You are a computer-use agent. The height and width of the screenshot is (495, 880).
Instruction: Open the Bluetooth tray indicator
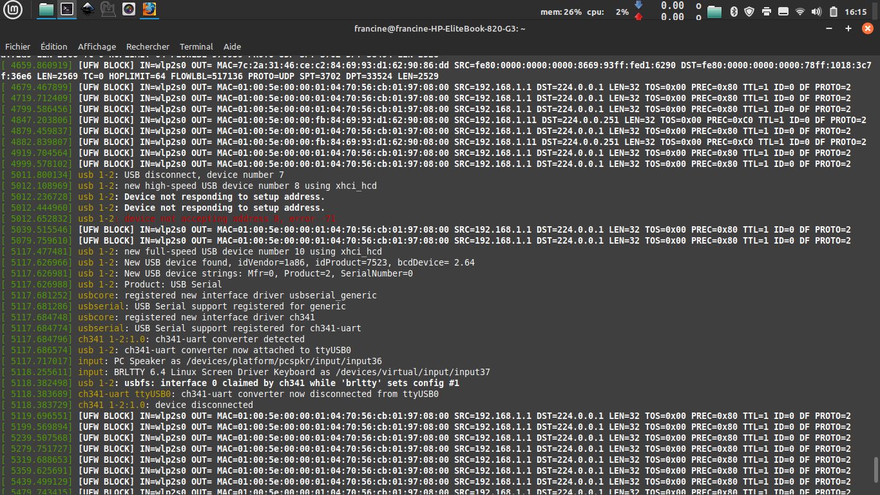[734, 12]
